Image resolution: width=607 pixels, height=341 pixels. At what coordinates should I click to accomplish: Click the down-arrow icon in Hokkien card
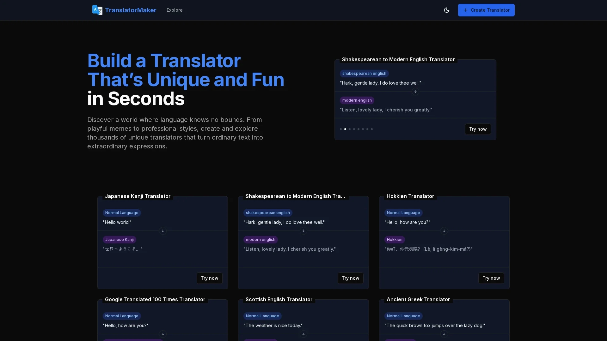(x=444, y=231)
